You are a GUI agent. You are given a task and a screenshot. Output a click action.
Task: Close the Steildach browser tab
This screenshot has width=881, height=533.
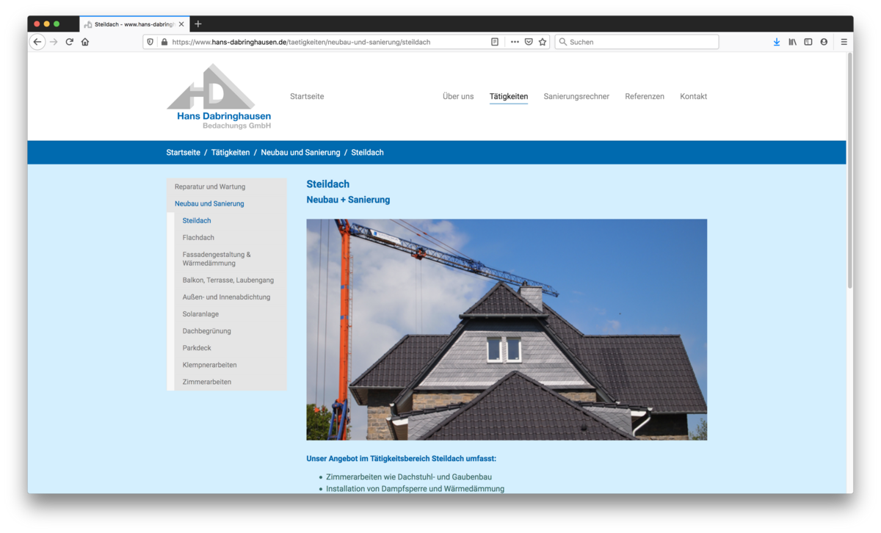181,24
